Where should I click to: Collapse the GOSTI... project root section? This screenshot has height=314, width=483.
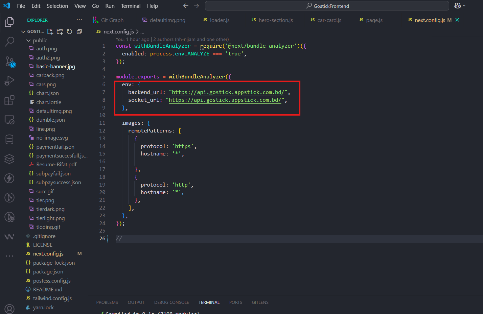click(23, 31)
